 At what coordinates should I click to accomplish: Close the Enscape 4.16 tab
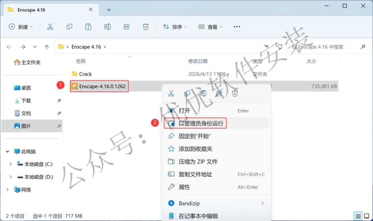pos(90,10)
